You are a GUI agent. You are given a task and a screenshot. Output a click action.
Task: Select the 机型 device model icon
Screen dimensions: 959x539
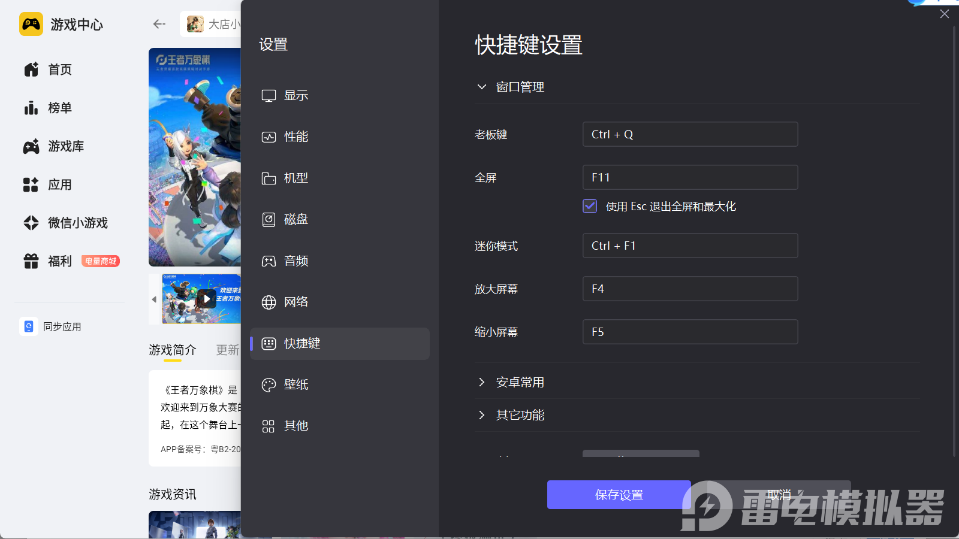pyautogui.click(x=269, y=178)
